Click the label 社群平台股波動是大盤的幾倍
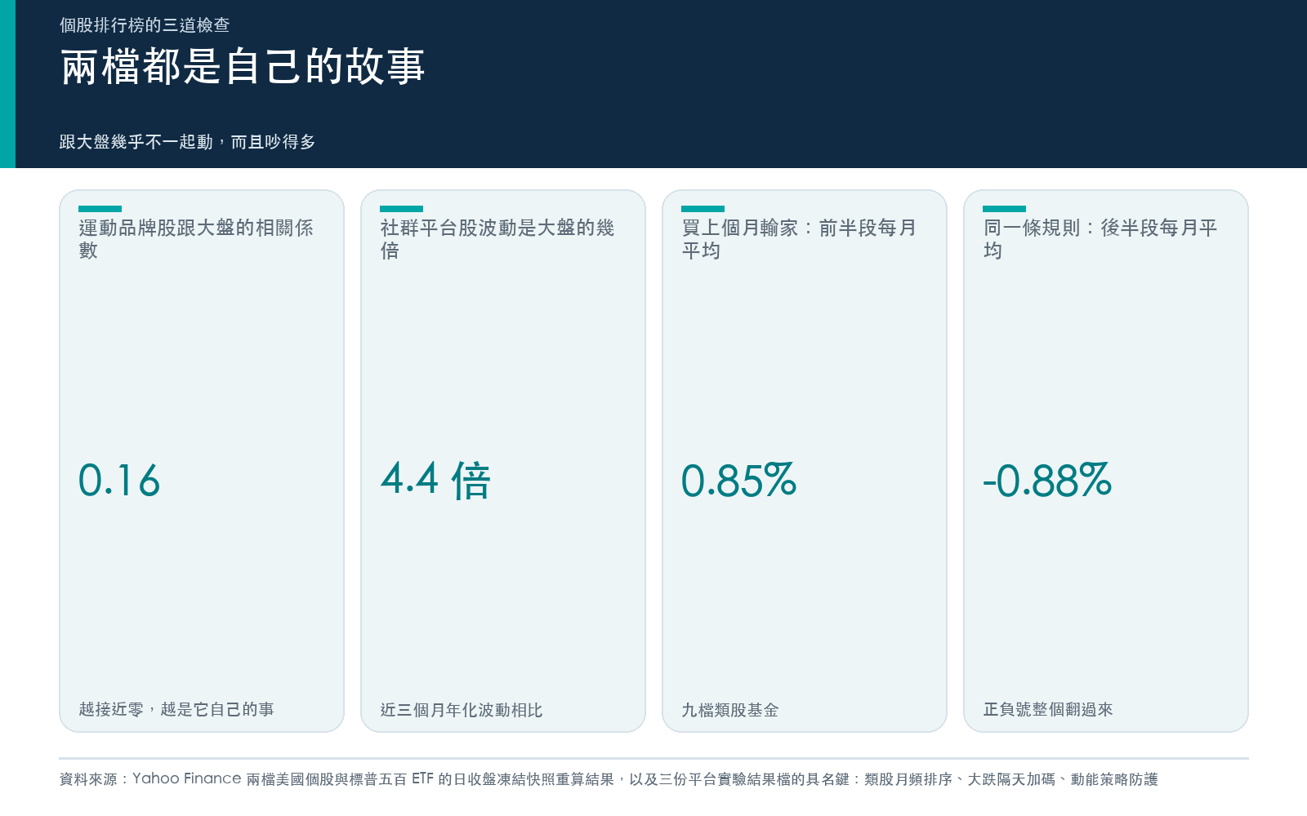 pos(497,239)
